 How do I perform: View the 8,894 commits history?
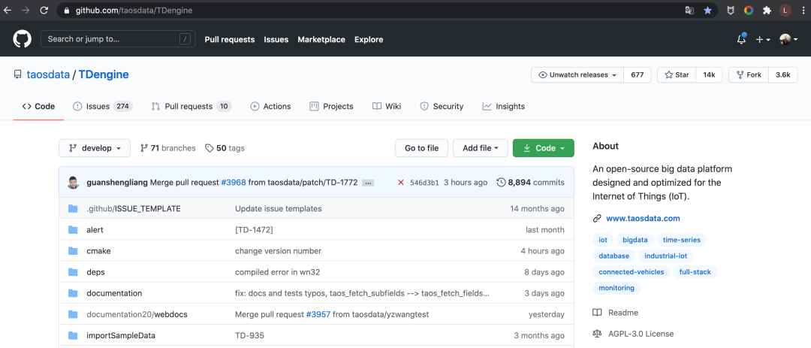tap(531, 183)
